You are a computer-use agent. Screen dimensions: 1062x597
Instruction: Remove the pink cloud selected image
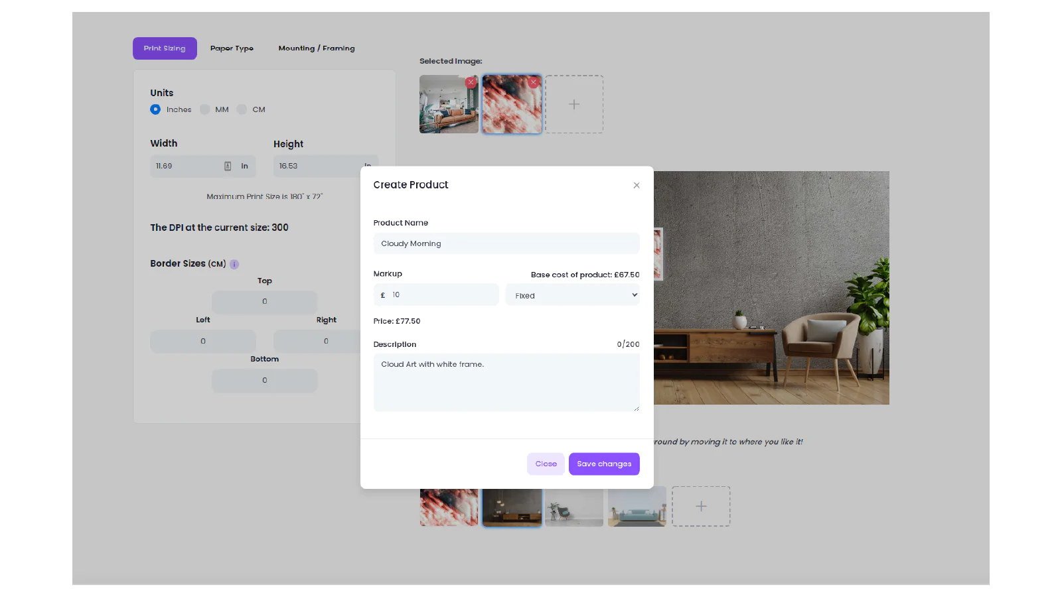(533, 82)
